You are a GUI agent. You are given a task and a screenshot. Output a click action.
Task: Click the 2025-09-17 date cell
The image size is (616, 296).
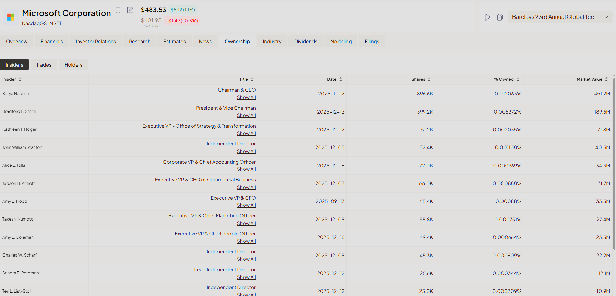click(330, 201)
